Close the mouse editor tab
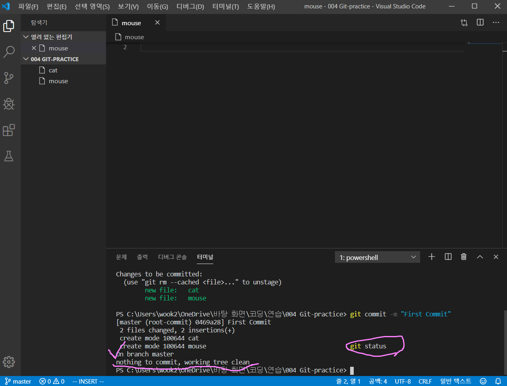The image size is (507, 386). (x=157, y=23)
